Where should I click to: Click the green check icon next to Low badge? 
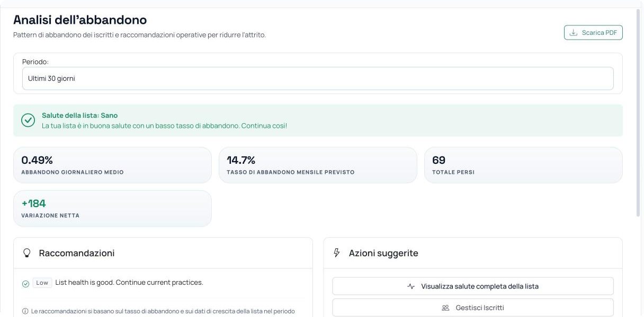pyautogui.click(x=25, y=284)
